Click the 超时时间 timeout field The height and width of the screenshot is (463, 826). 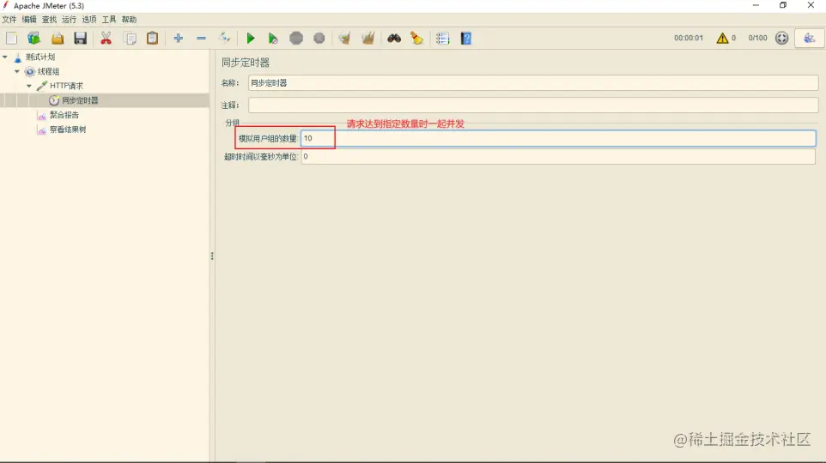[558, 156]
